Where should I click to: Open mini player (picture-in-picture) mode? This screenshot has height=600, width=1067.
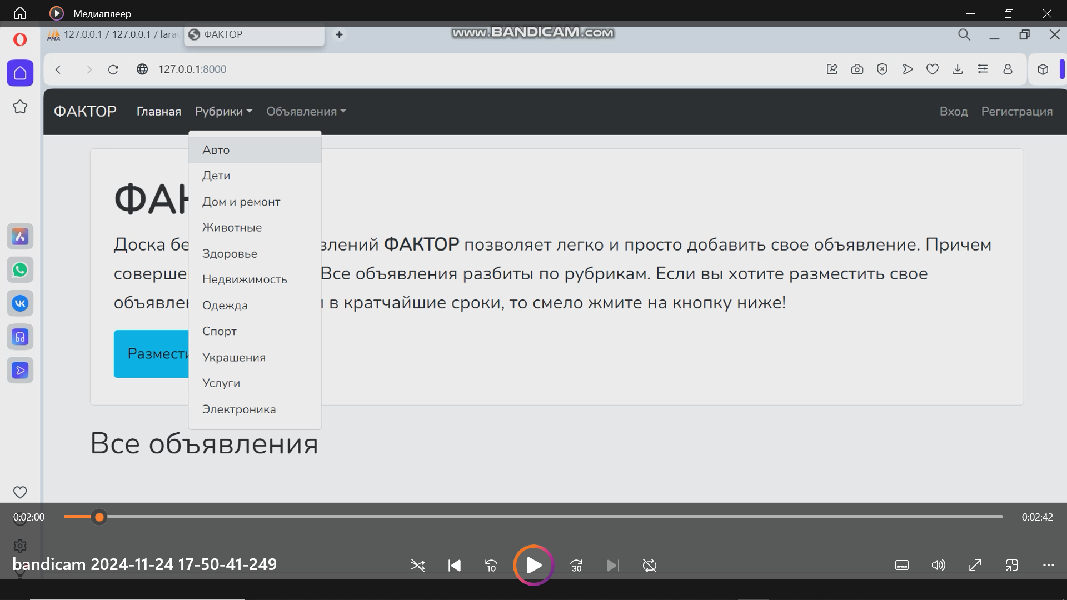point(1012,566)
